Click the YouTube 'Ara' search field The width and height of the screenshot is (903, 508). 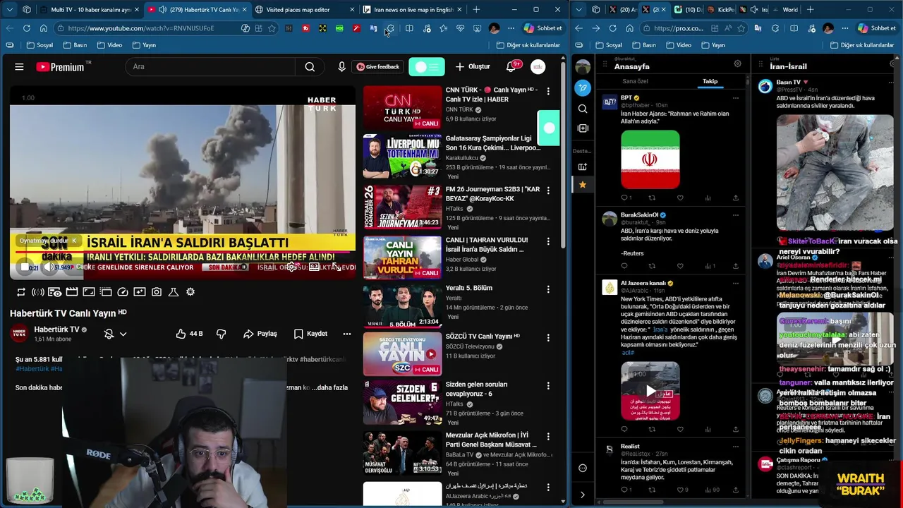[x=211, y=67]
